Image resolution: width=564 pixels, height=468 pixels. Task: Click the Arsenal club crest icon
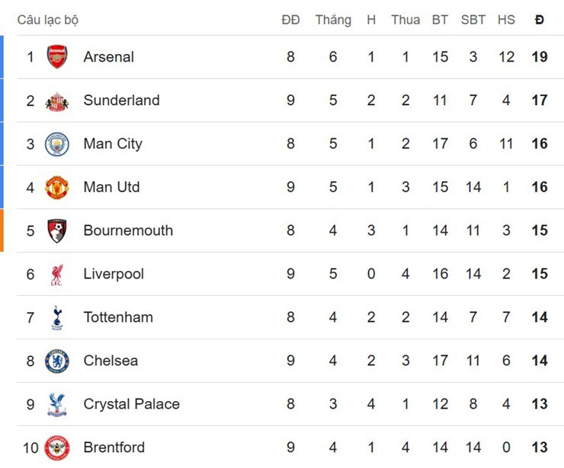(x=57, y=57)
